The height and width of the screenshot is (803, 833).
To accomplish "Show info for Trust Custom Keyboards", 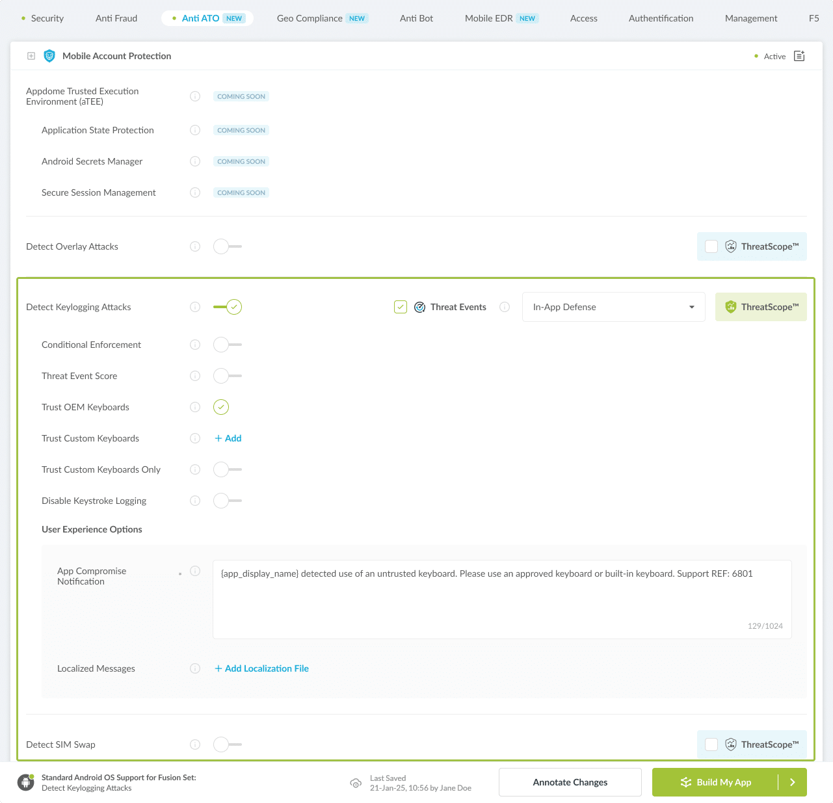I will (x=195, y=438).
